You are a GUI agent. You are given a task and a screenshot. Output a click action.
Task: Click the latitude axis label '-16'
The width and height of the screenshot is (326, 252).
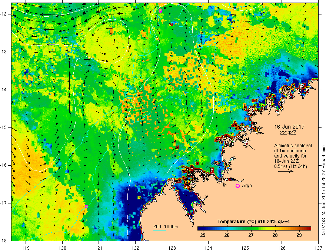coord(4,165)
